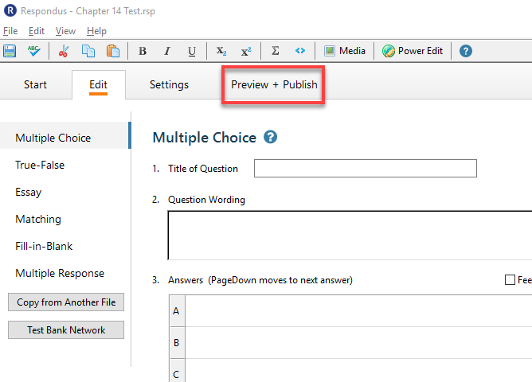532x382 pixels.
Task: Click into the Question Wording text box
Action: [350, 236]
